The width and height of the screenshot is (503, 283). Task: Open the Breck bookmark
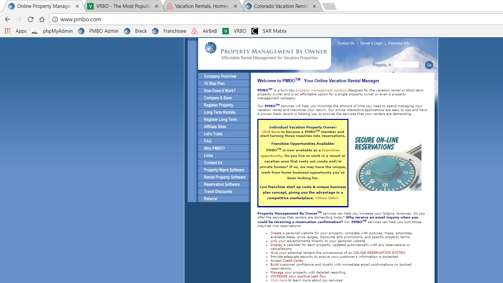point(135,31)
